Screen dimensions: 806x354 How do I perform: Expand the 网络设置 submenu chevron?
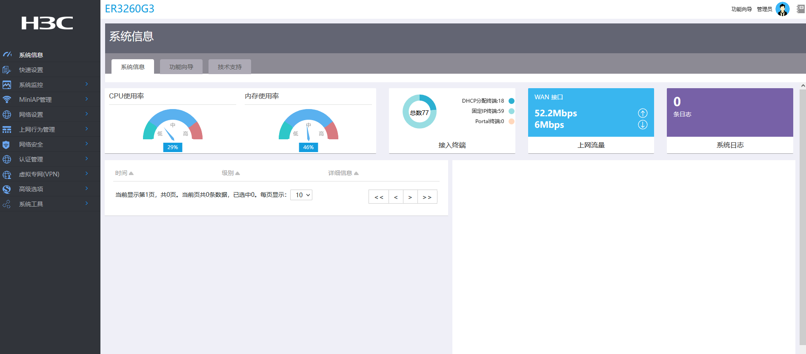86,114
